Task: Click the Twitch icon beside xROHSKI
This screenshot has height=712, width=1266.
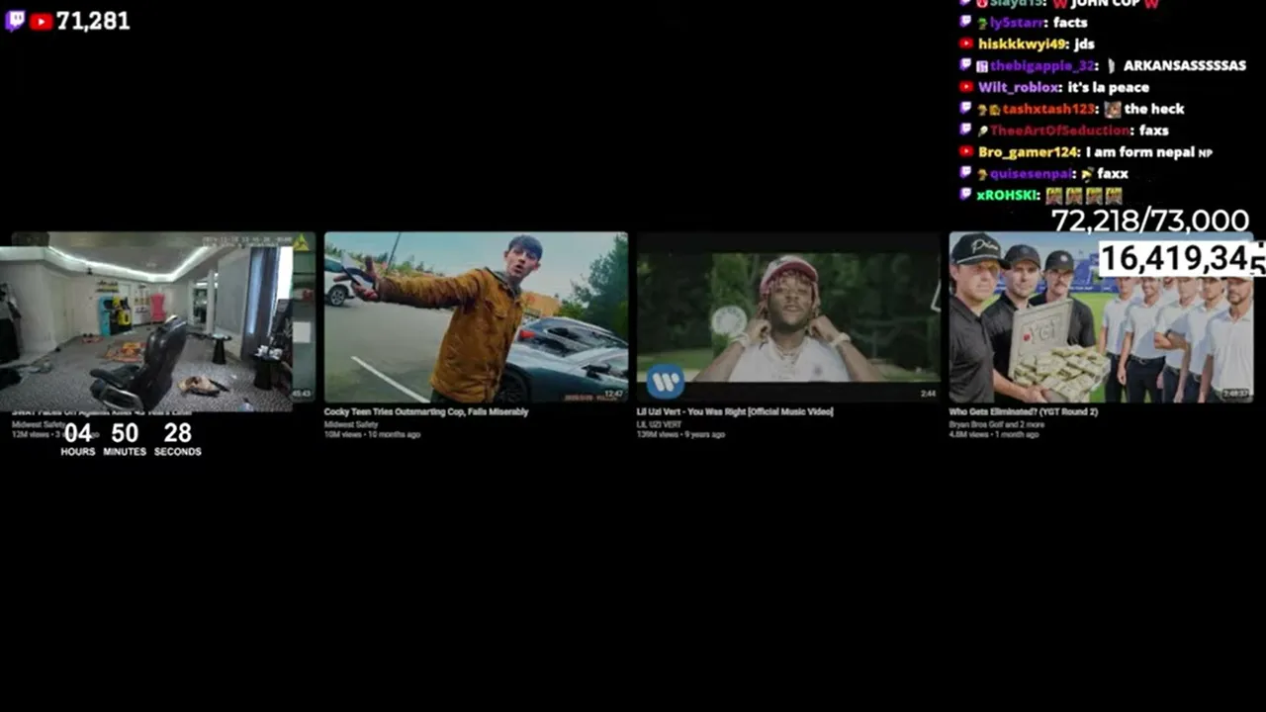Action: (x=966, y=195)
